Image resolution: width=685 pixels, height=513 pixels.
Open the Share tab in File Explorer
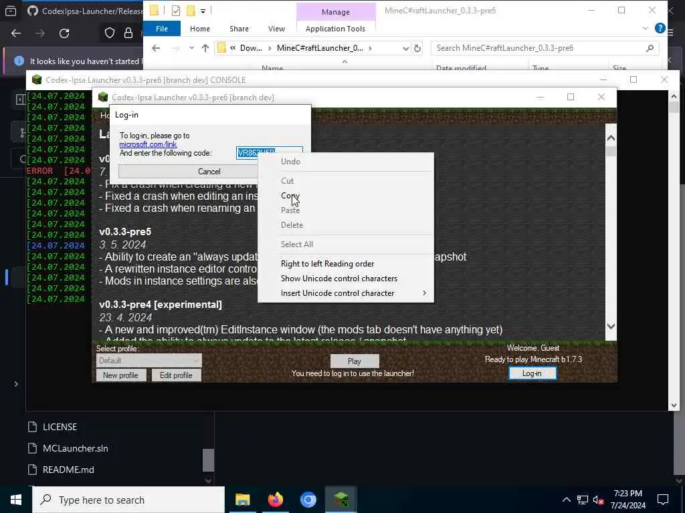click(x=239, y=29)
